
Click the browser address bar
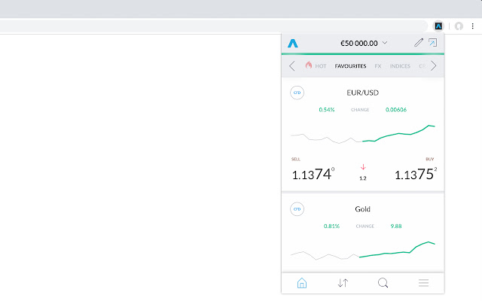click(x=214, y=26)
